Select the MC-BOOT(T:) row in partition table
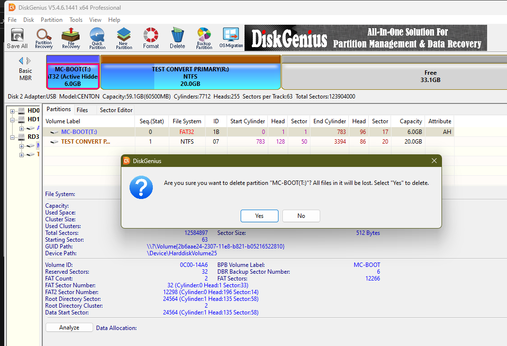Screen dimensions: 507x346 248,132
